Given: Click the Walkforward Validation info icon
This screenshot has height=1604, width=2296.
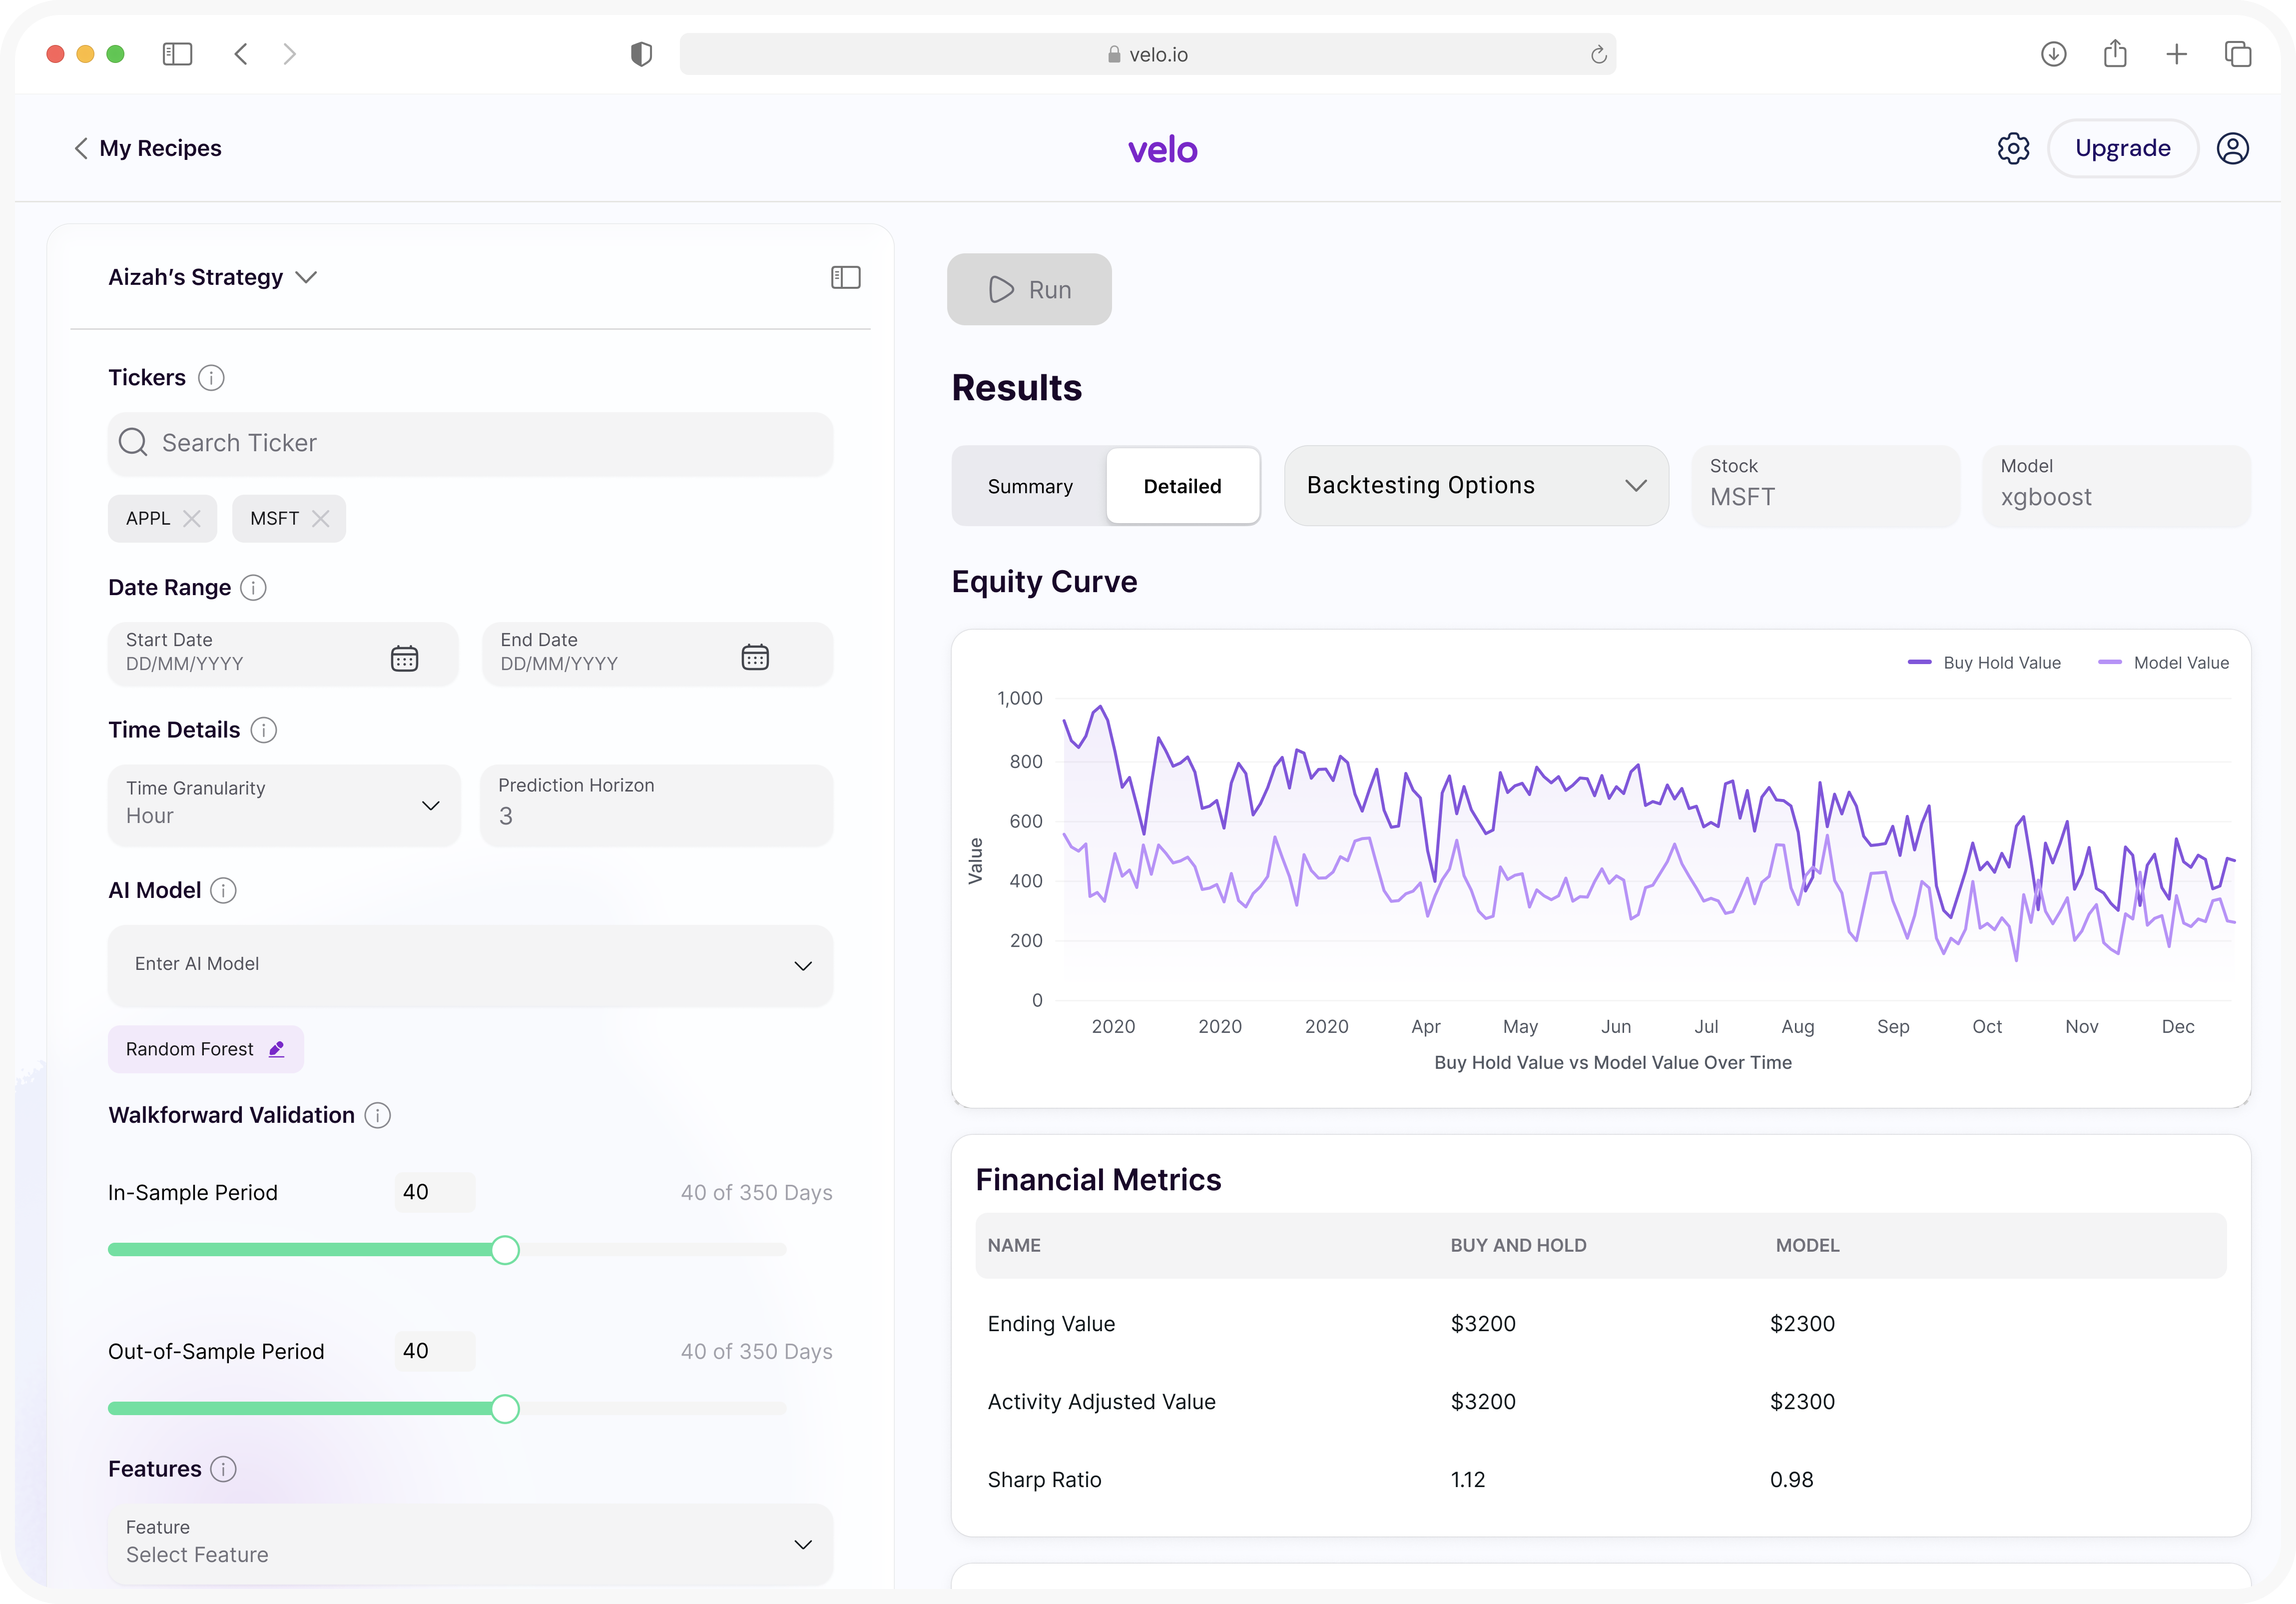Looking at the screenshot, I should tap(378, 1115).
